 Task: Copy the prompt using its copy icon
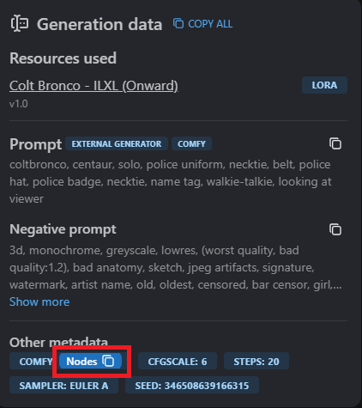coord(335,143)
